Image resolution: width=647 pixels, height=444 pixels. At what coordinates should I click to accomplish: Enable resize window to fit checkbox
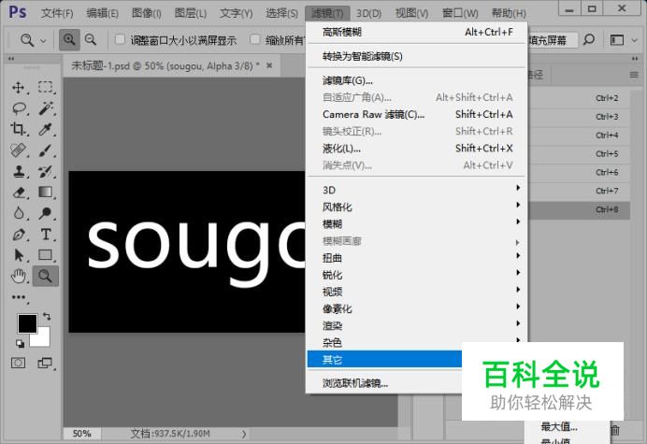click(x=120, y=39)
